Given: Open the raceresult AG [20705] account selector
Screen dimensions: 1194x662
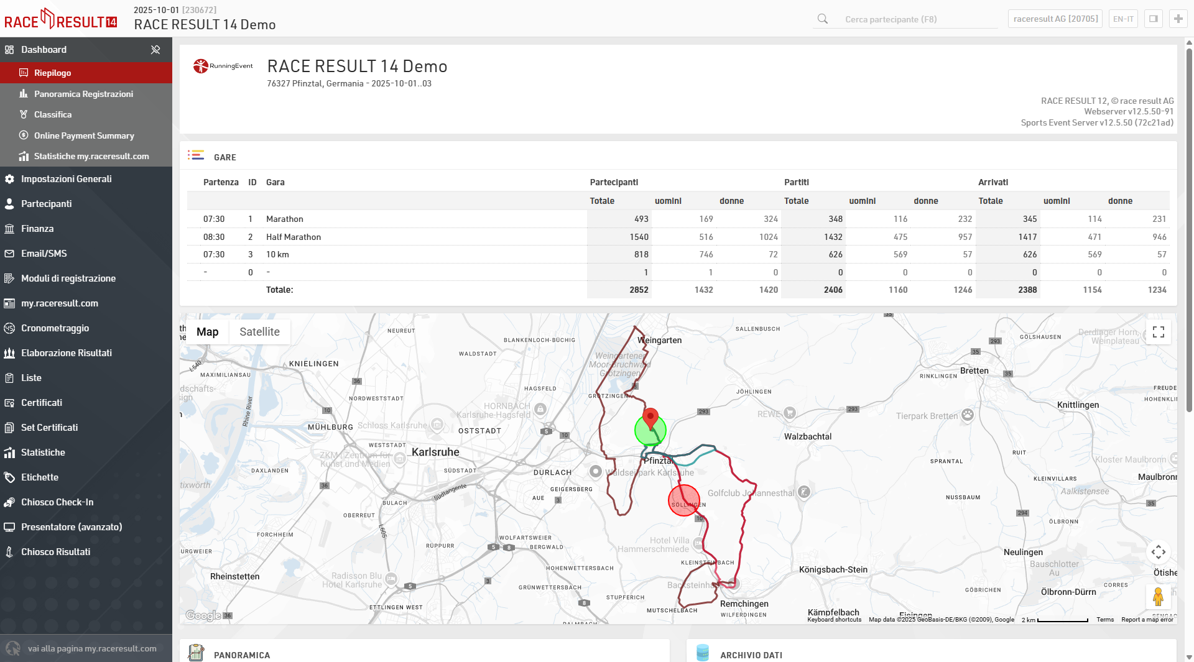Looking at the screenshot, I should pyautogui.click(x=1055, y=19).
